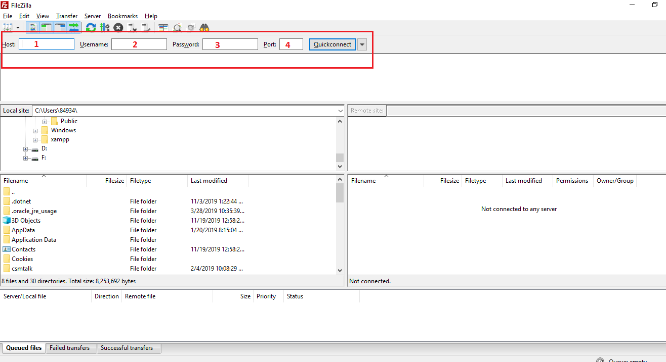Toggle directory comparison
The width and height of the screenshot is (666, 362).
(x=177, y=27)
